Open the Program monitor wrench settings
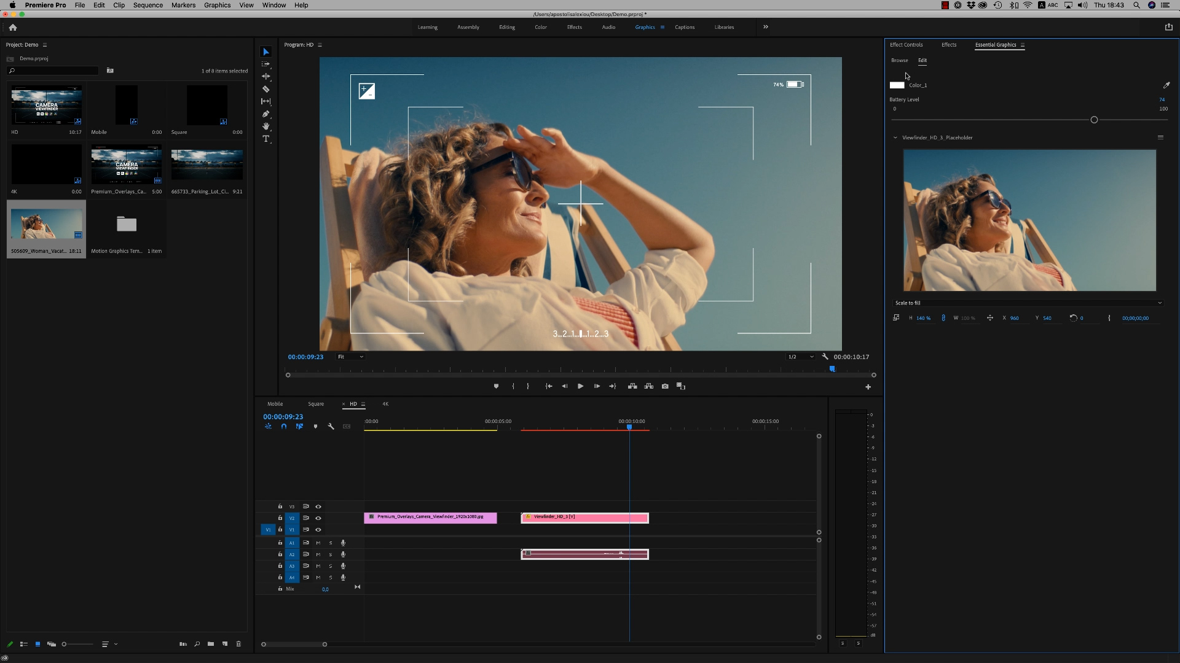The image size is (1180, 663). click(825, 357)
